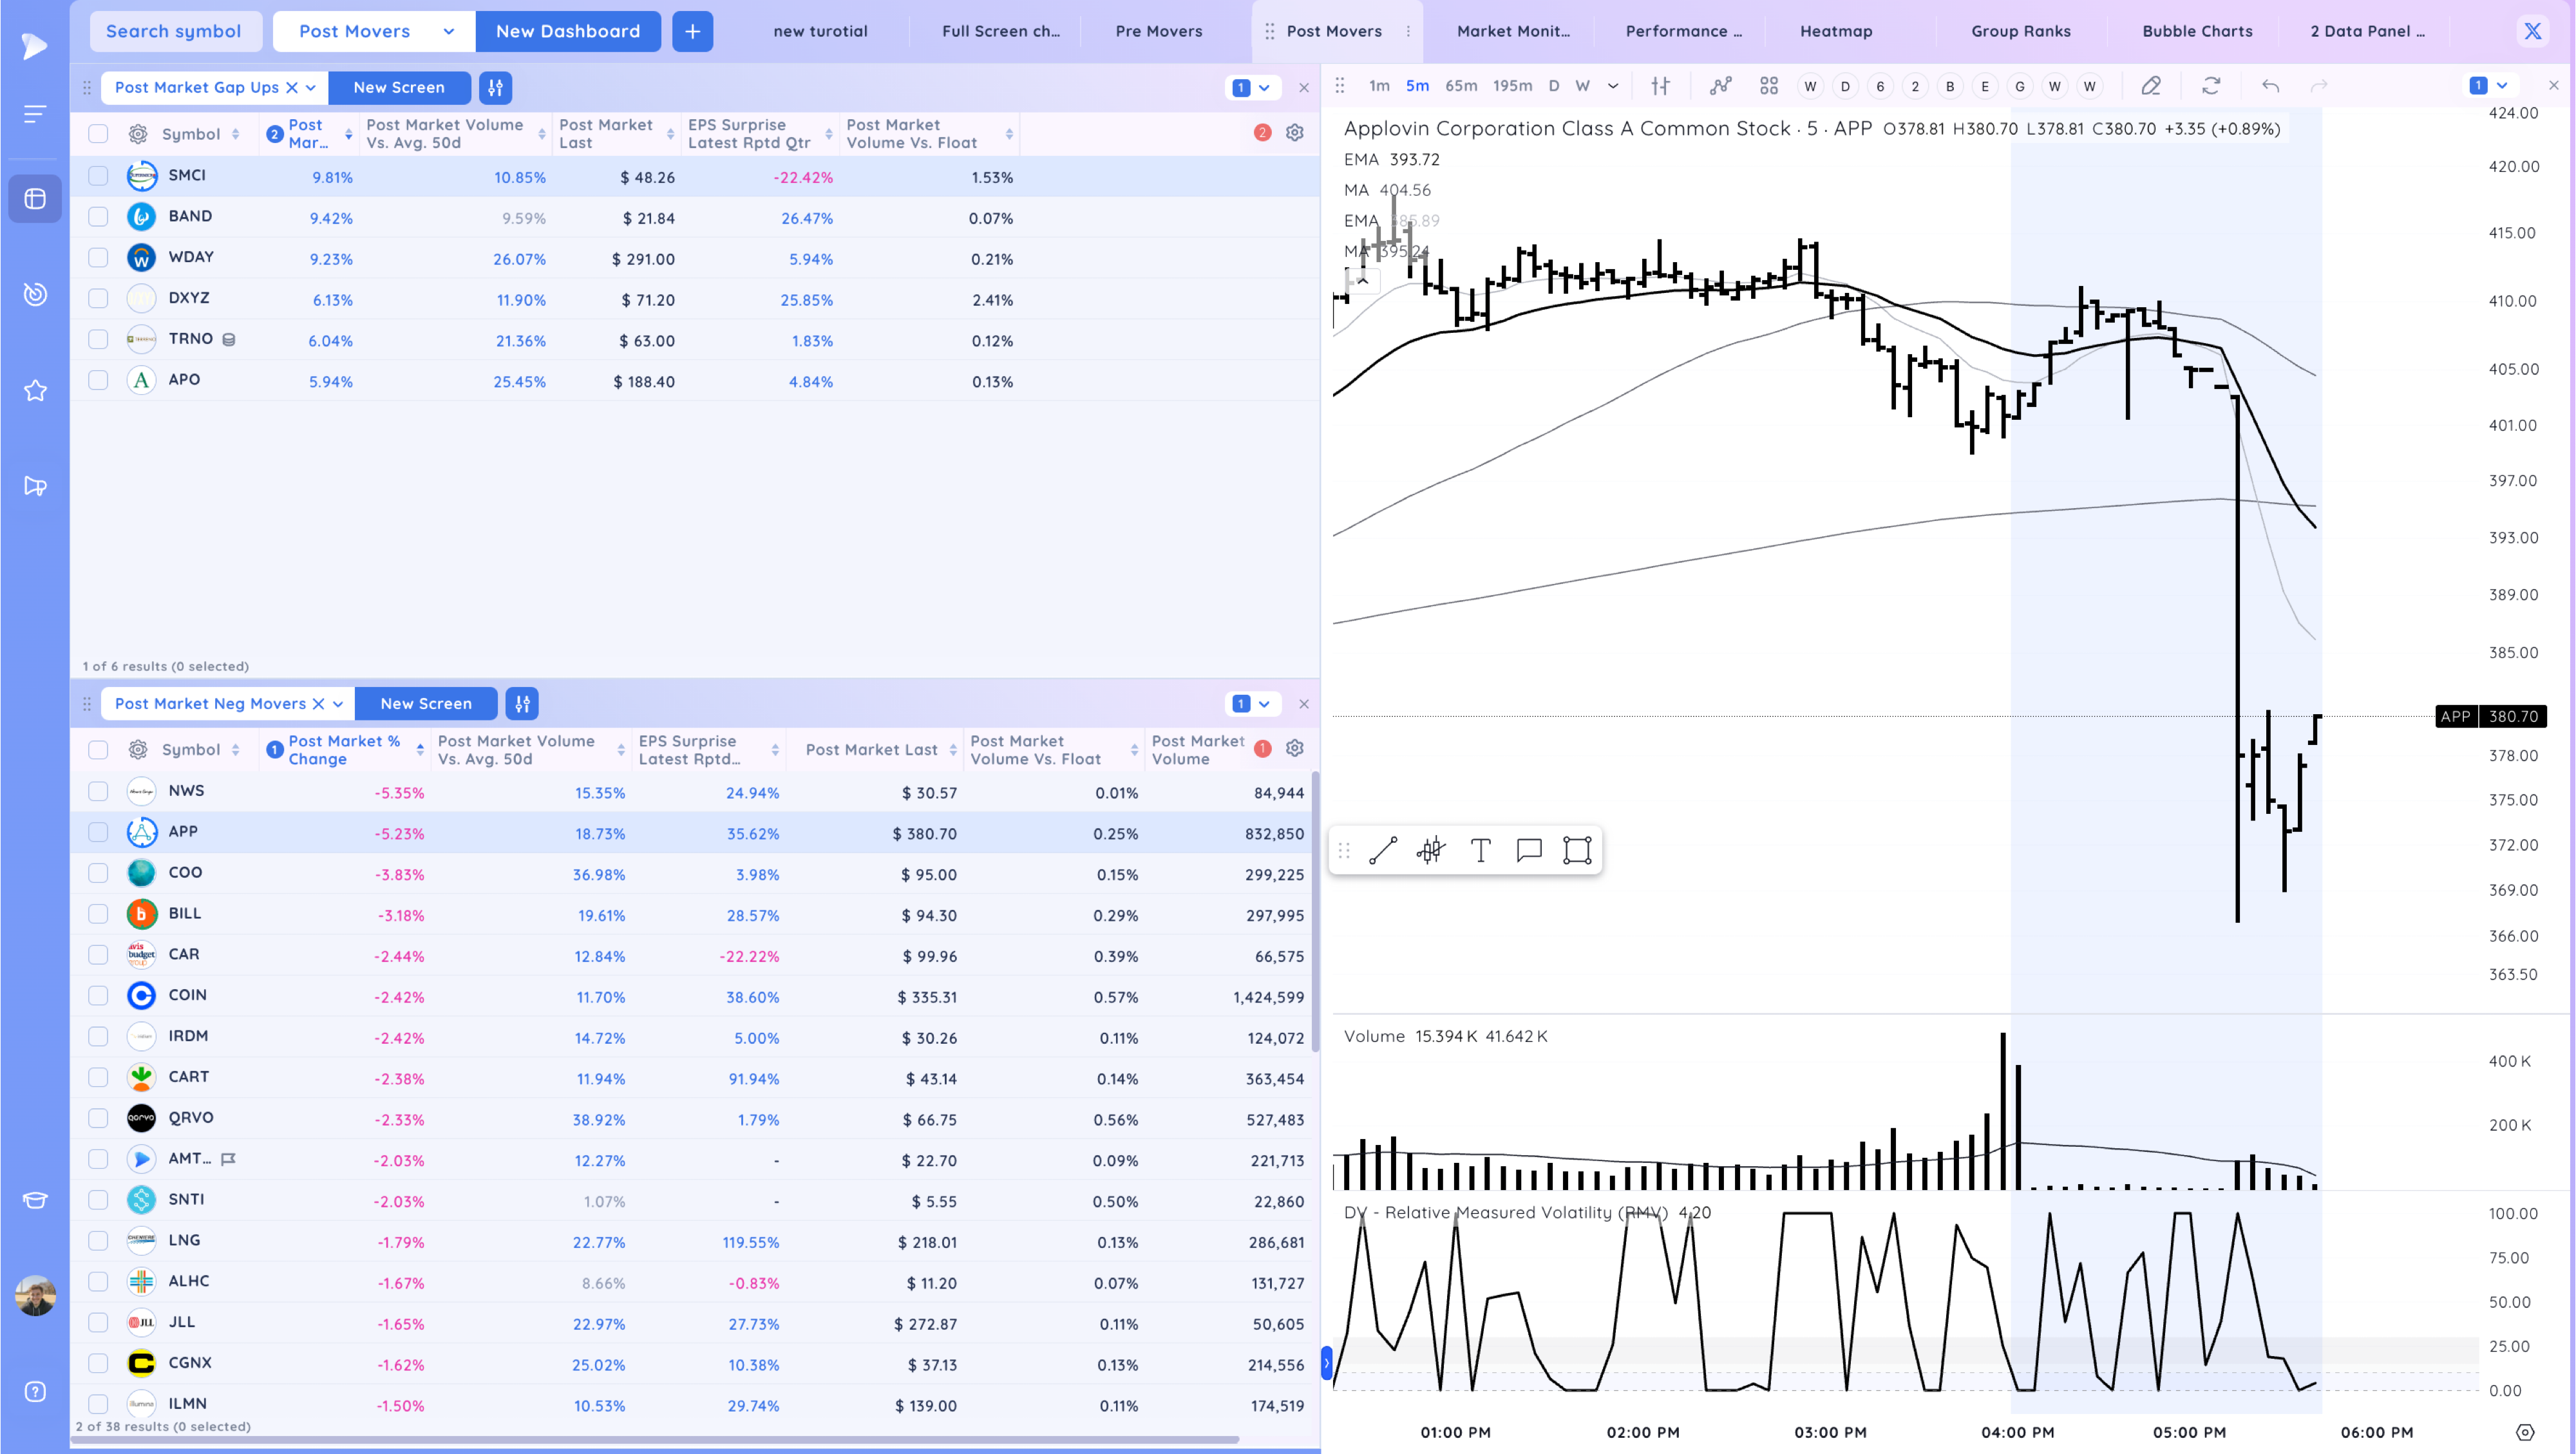This screenshot has width=2576, height=1454.
Task: Open the star favorites icon in sidebar
Action: click(35, 390)
